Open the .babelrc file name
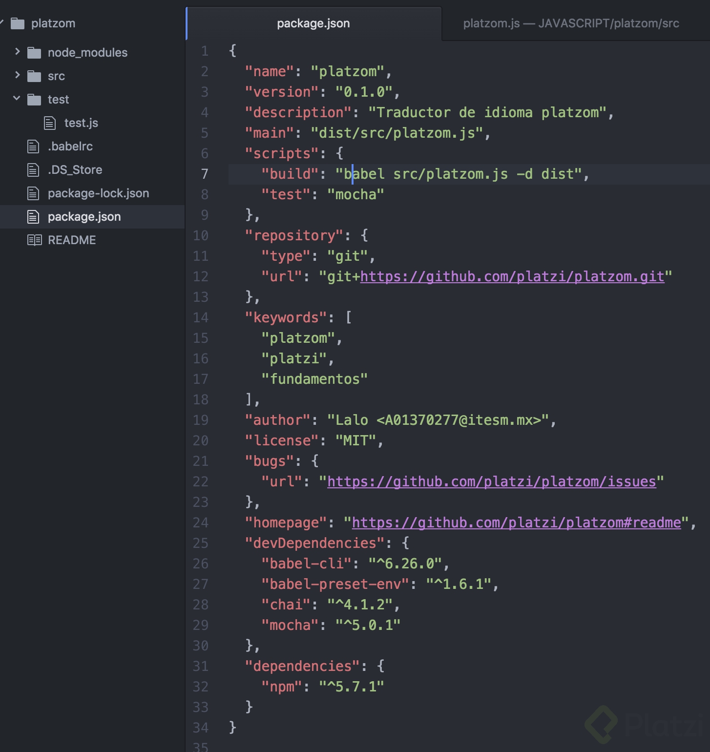 [70, 146]
